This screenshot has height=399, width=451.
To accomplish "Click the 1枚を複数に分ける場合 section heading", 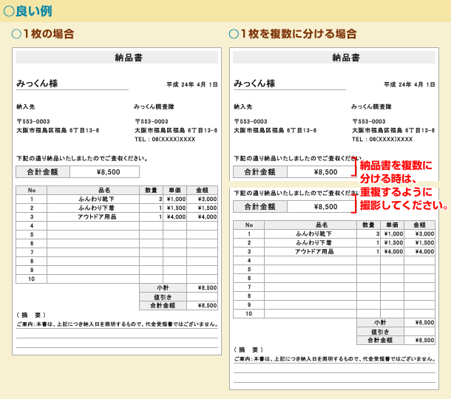I will [299, 34].
